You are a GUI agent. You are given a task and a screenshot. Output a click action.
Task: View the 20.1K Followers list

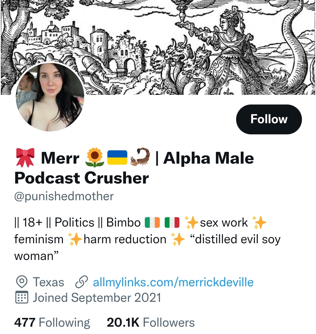click(x=151, y=323)
